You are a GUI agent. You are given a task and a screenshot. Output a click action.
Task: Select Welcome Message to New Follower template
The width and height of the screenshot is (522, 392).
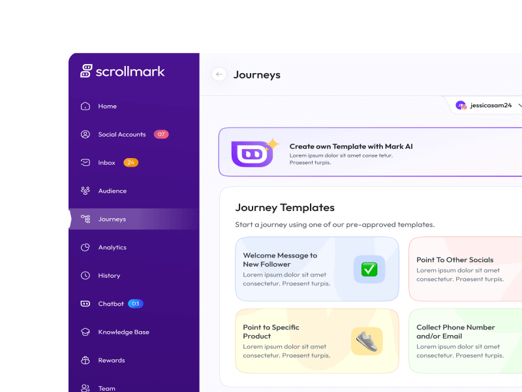[317, 269]
